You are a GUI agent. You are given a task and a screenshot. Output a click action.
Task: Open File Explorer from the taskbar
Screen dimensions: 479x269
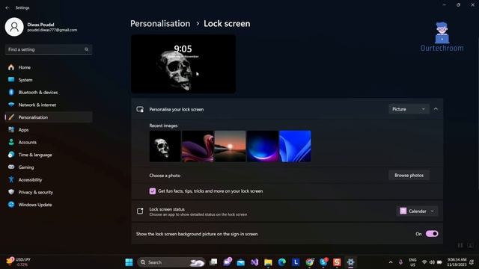pos(268,262)
